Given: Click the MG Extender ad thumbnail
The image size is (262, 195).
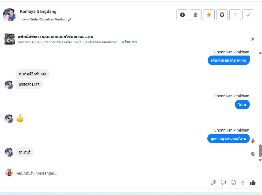Looking at the screenshot, I should (x=9, y=39).
